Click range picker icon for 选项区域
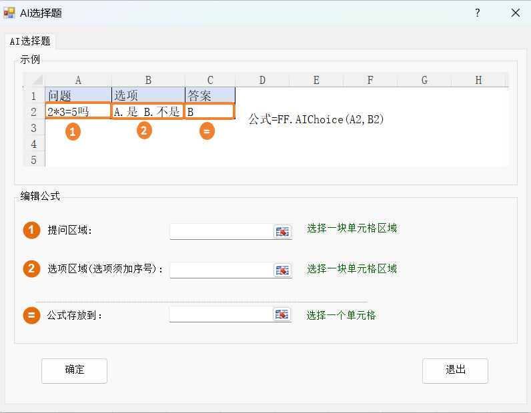Image resolution: width=531 pixels, height=413 pixels. click(282, 270)
